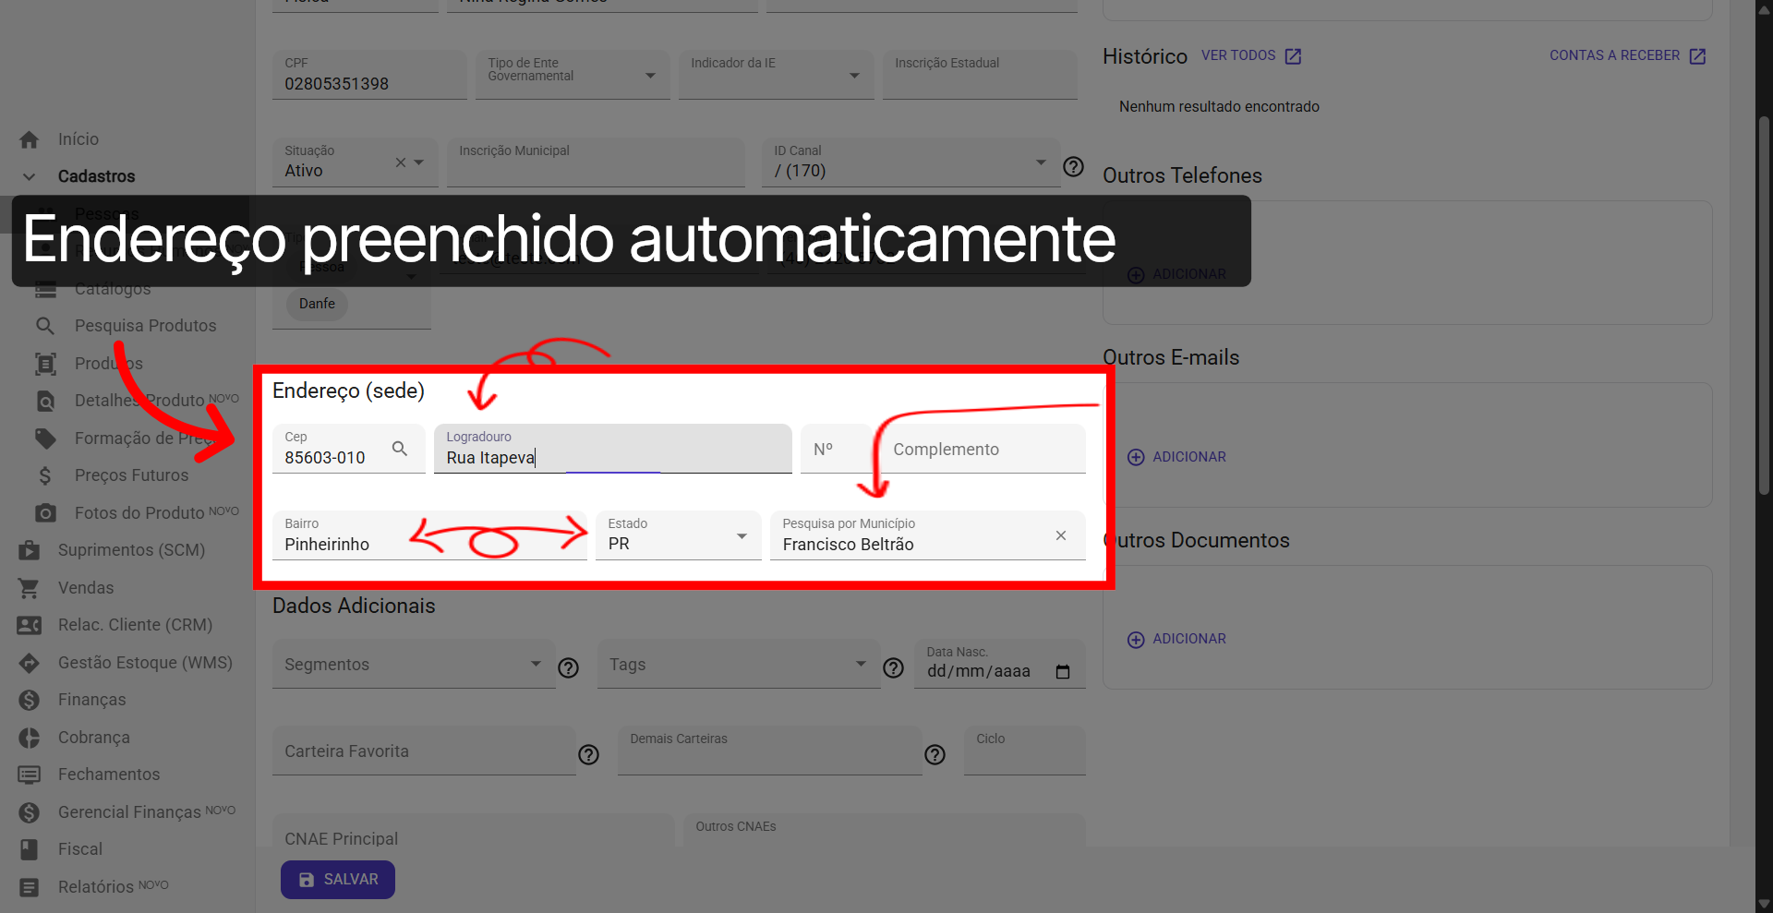1773x913 pixels.
Task: Click the Relac. Cliente (CRM) contacts icon
Action: pyautogui.click(x=29, y=625)
